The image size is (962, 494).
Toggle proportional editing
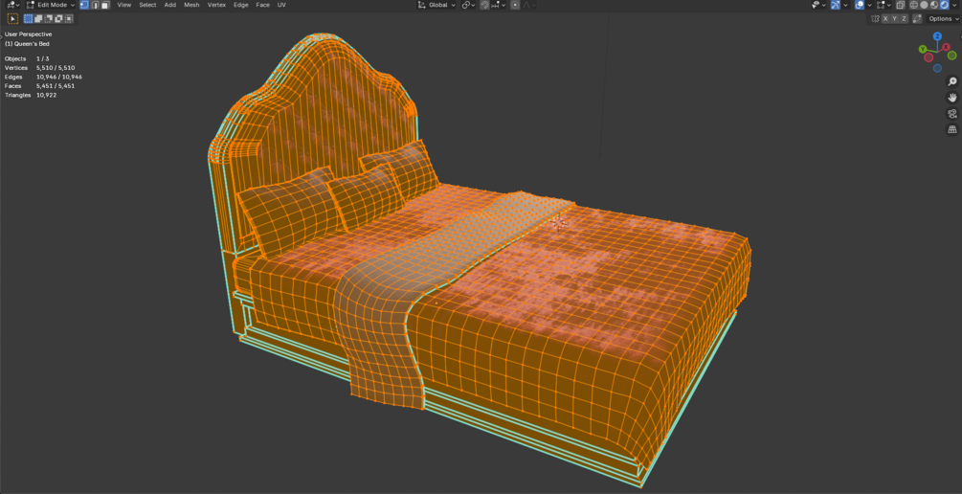[x=515, y=5]
